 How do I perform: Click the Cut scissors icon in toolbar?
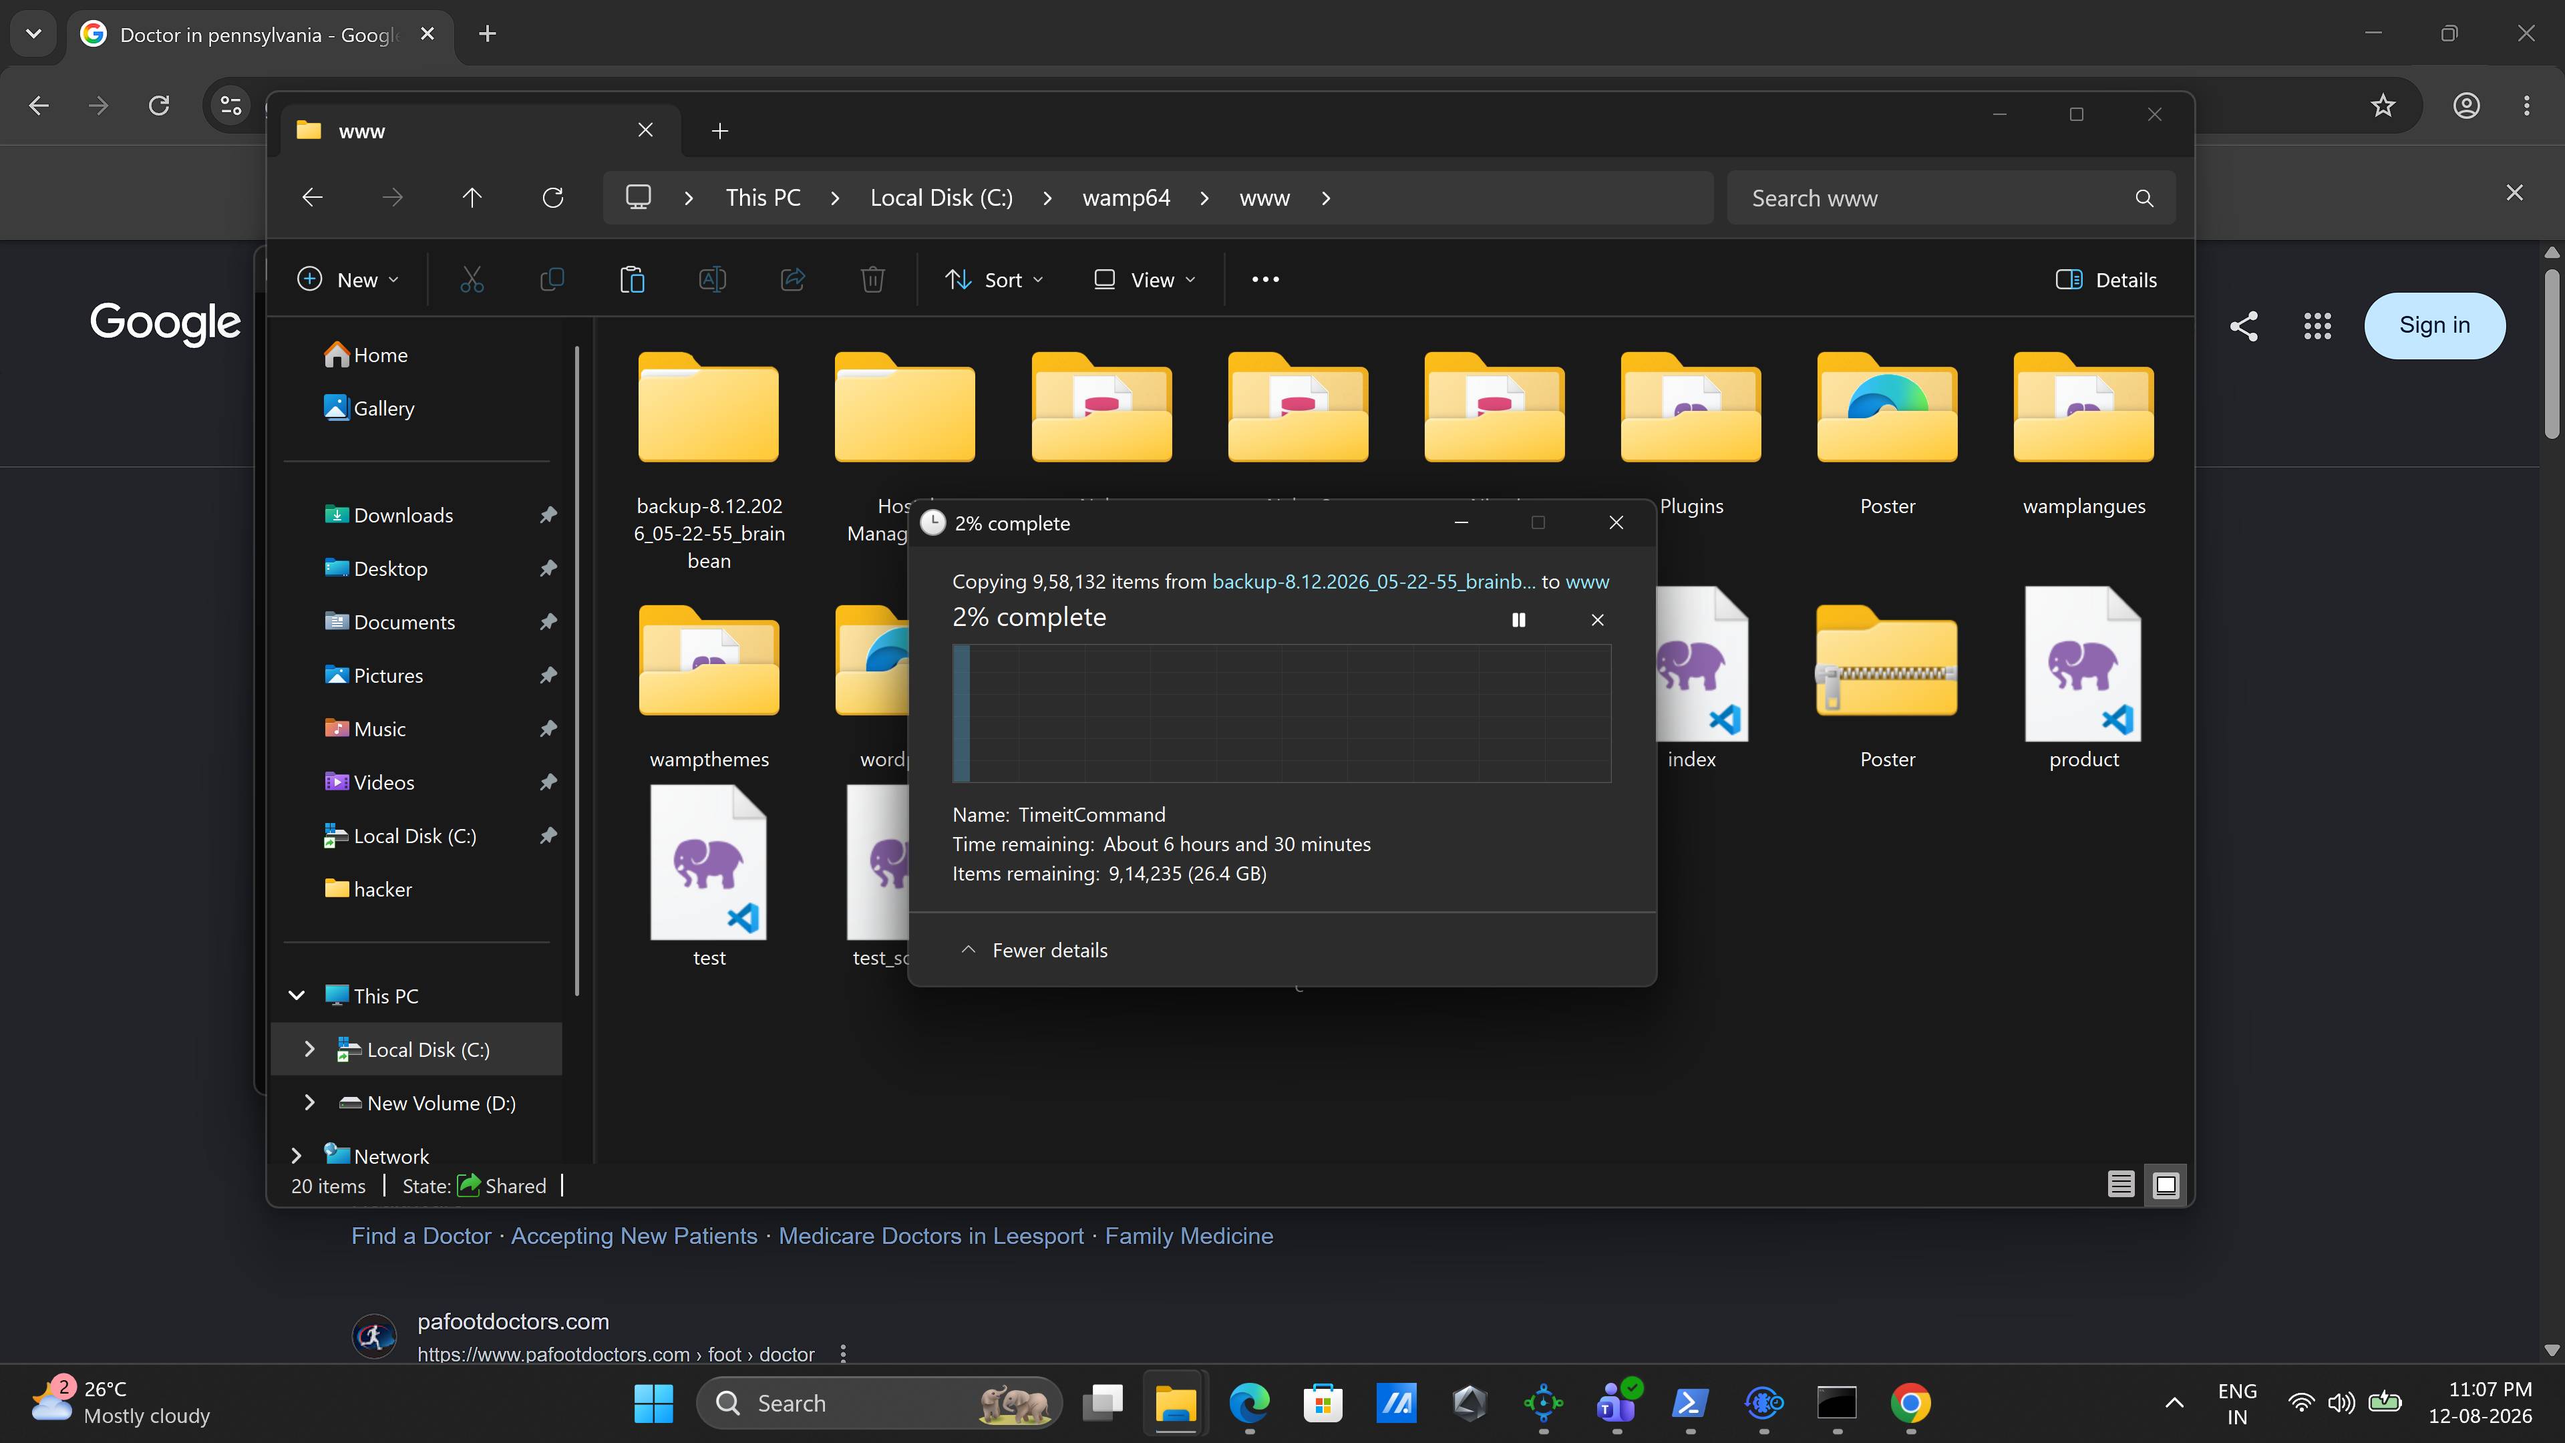pos(472,280)
